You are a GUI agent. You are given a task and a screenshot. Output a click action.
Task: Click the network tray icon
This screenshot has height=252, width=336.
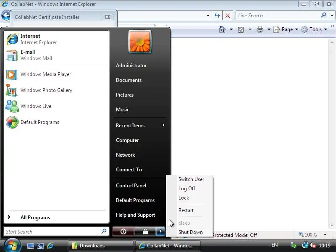[x=305, y=245]
